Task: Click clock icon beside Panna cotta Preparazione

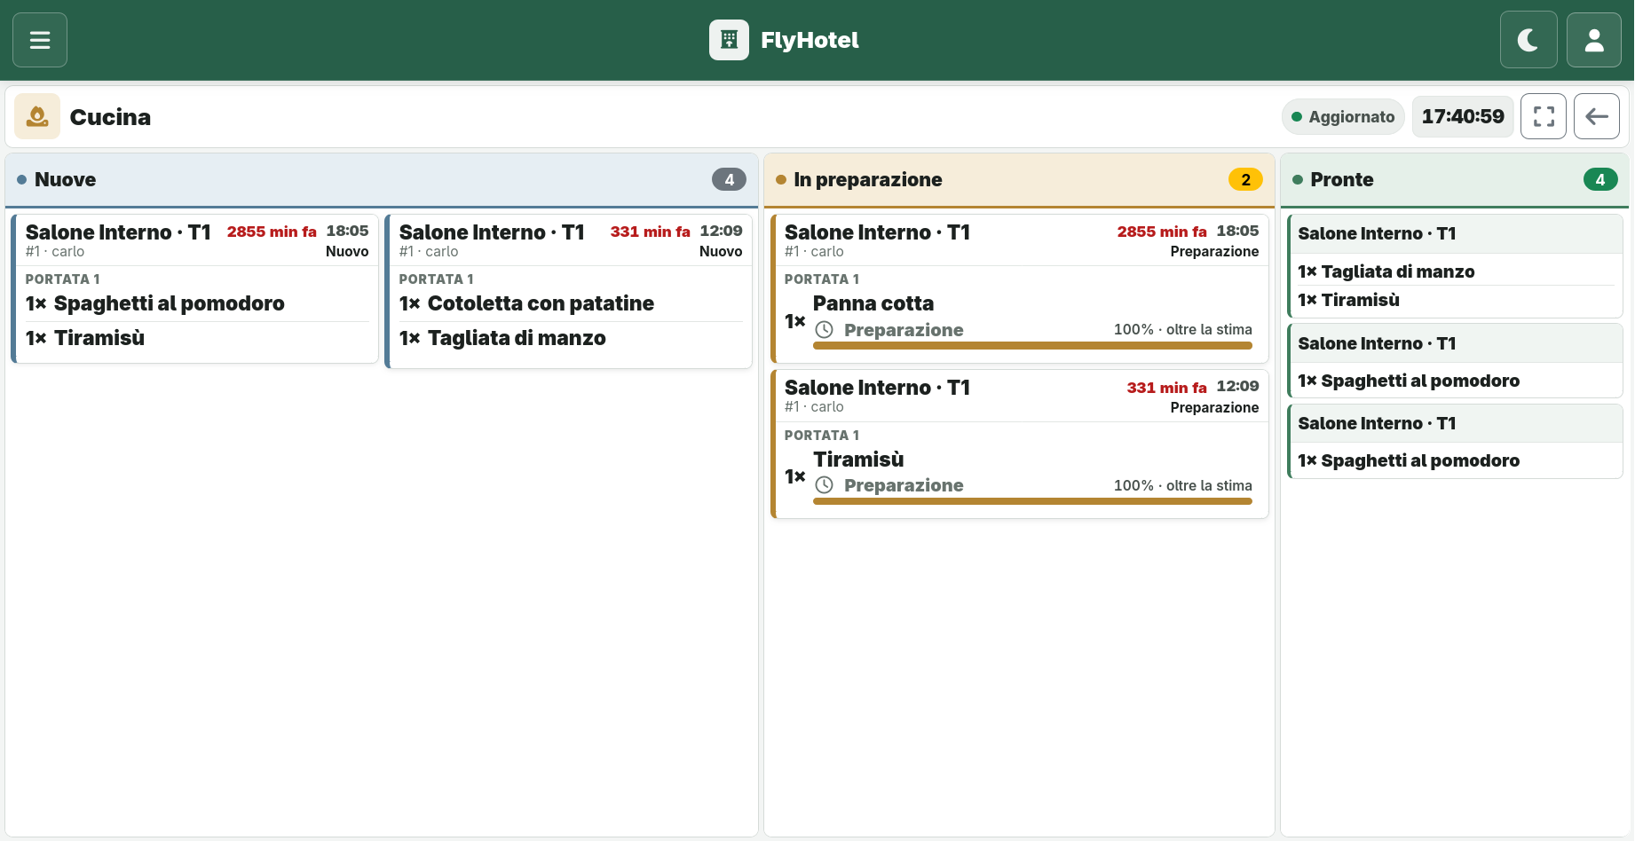Action: (x=825, y=330)
